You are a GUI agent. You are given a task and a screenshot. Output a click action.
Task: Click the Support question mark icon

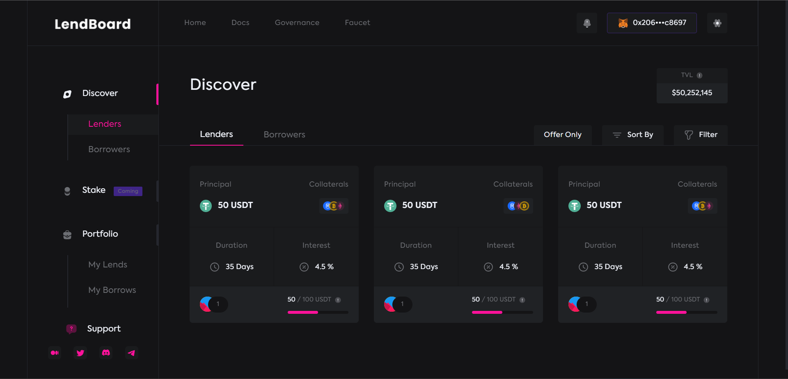pos(71,329)
